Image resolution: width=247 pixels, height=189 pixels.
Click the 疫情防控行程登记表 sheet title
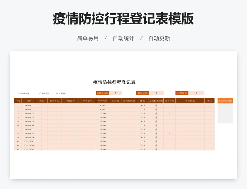point(114,82)
